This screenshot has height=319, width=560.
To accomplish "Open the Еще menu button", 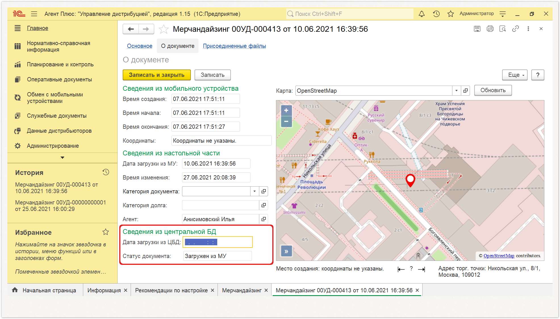I will [515, 75].
